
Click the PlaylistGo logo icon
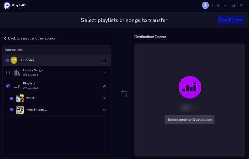click(7, 5)
